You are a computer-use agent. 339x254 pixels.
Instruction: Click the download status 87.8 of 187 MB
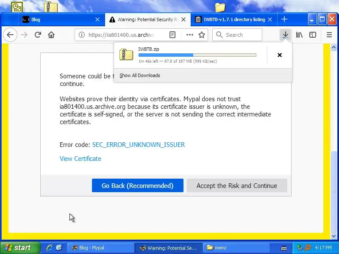(x=178, y=61)
